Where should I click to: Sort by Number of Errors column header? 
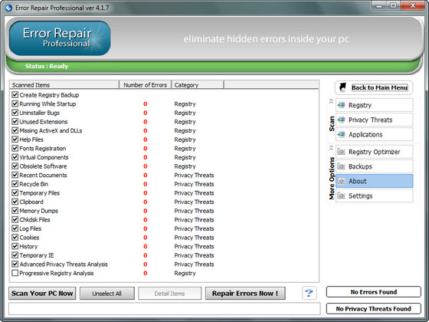146,85
